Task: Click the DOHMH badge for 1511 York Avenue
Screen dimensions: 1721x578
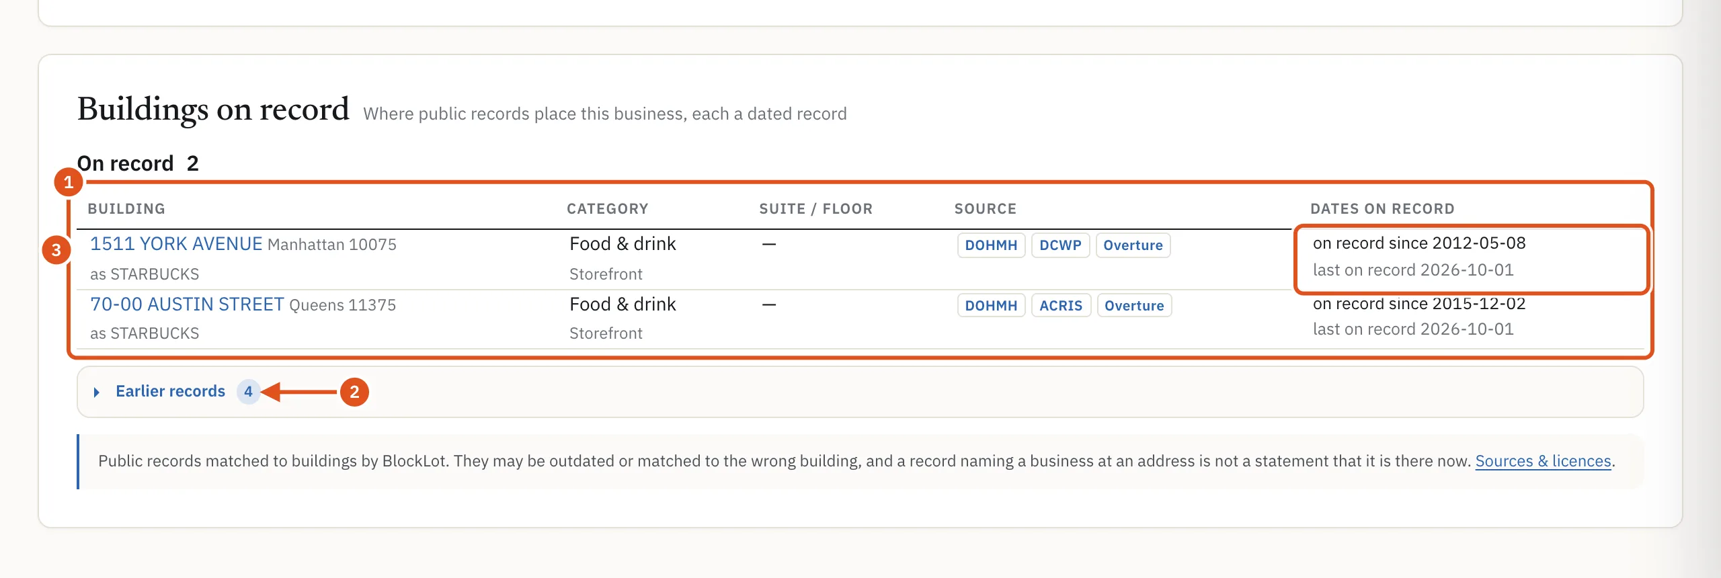Action: point(991,245)
